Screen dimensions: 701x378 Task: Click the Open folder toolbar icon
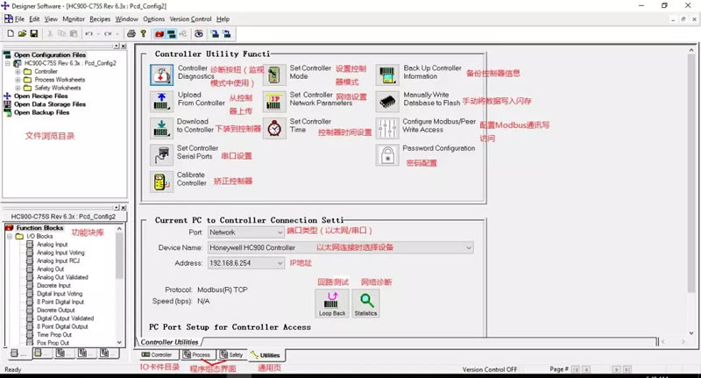[22, 33]
